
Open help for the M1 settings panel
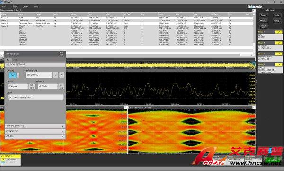tap(61, 54)
